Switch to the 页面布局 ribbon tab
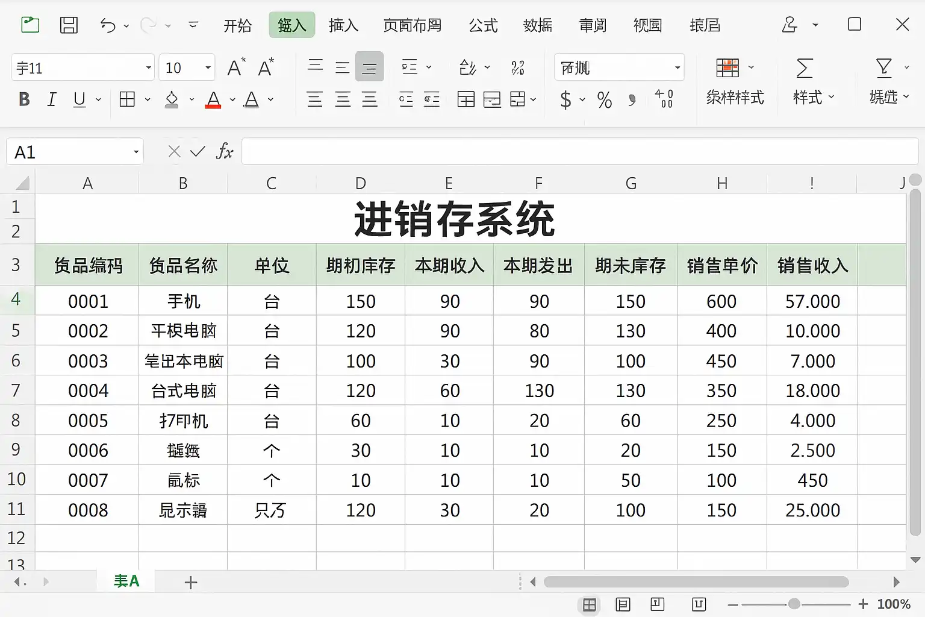The height and width of the screenshot is (617, 925). click(413, 25)
